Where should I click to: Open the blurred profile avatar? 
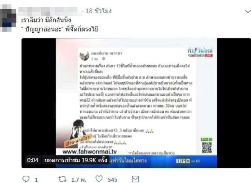8,18
